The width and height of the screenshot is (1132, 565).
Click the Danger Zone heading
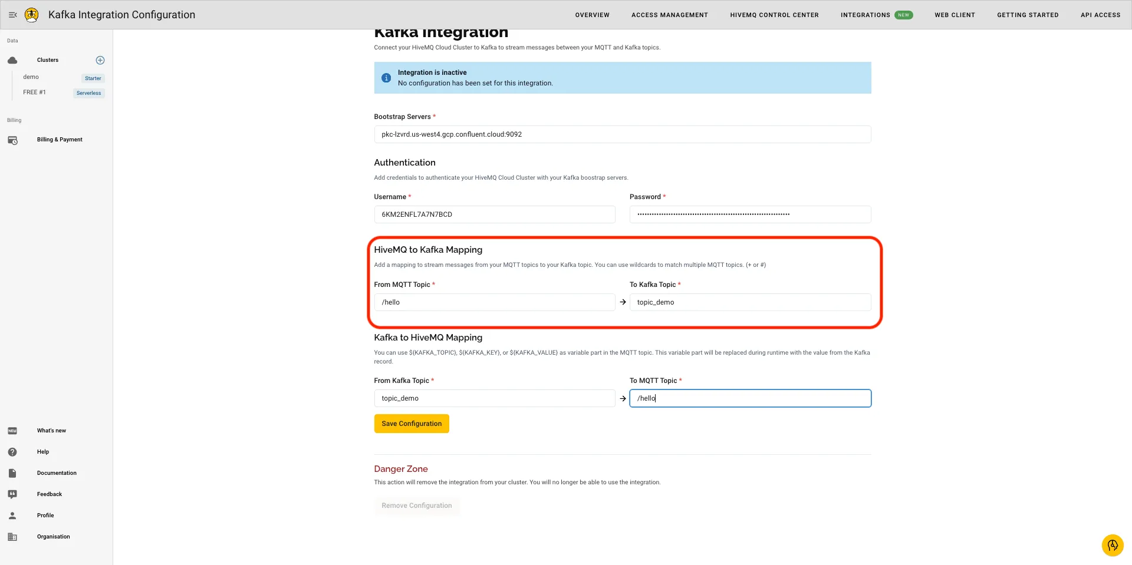pos(401,469)
